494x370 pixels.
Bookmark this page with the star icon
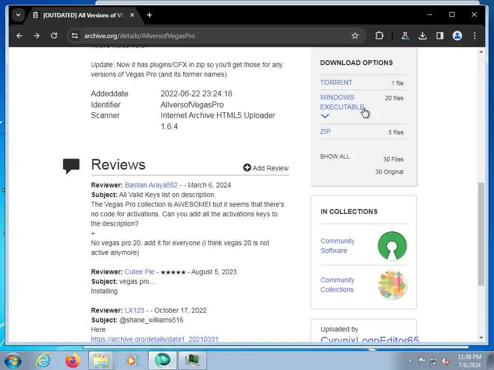click(355, 36)
